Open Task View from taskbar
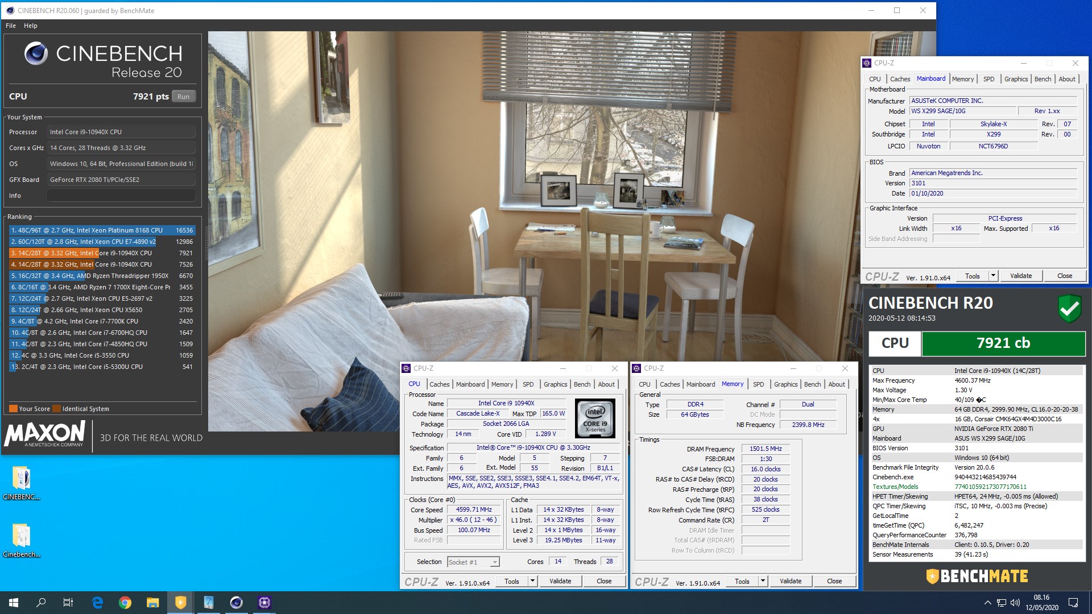1092x614 pixels. [68, 603]
